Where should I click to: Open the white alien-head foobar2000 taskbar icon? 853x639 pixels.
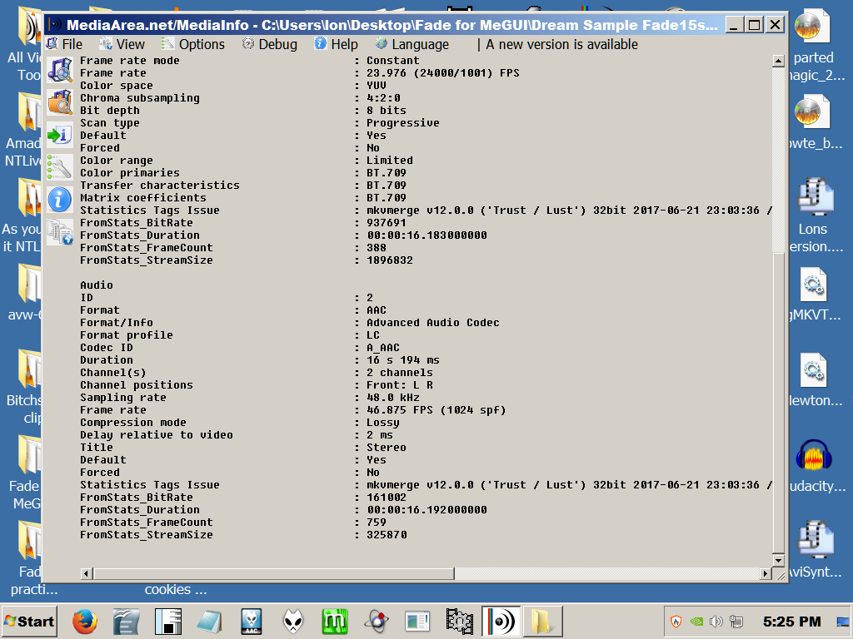tap(293, 622)
